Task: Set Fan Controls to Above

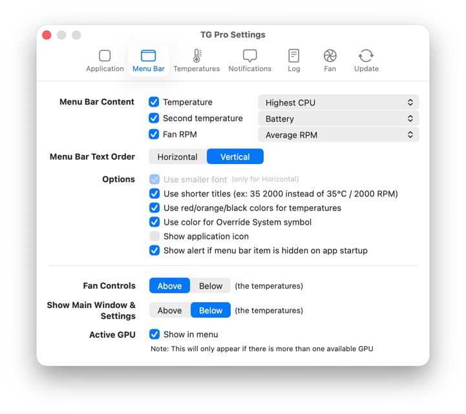Action: coord(169,285)
